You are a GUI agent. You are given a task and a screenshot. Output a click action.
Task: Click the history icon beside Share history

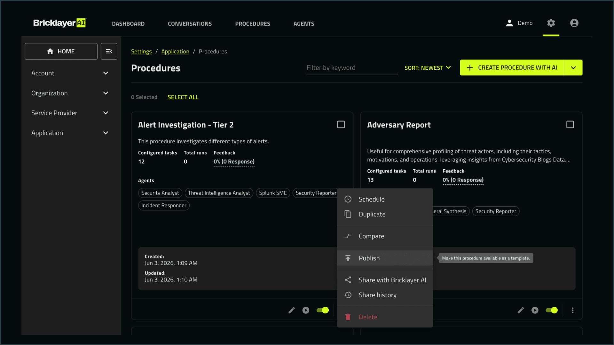348,295
